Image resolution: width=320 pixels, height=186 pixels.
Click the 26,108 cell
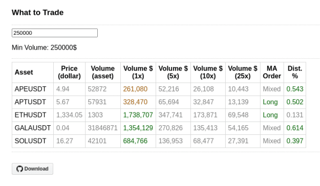pos(208,89)
